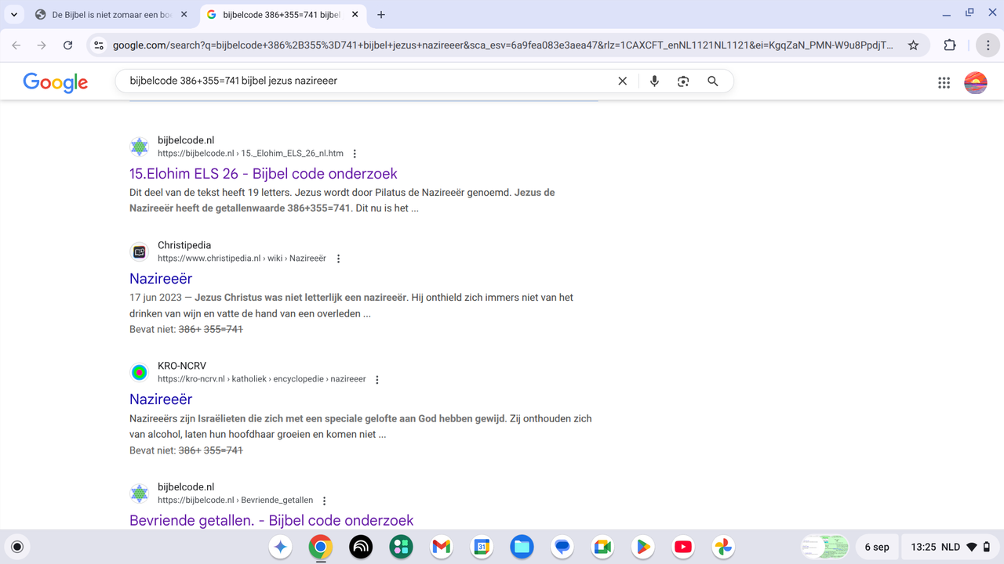
Task: Search by image with Google Lens icon
Action: (683, 81)
